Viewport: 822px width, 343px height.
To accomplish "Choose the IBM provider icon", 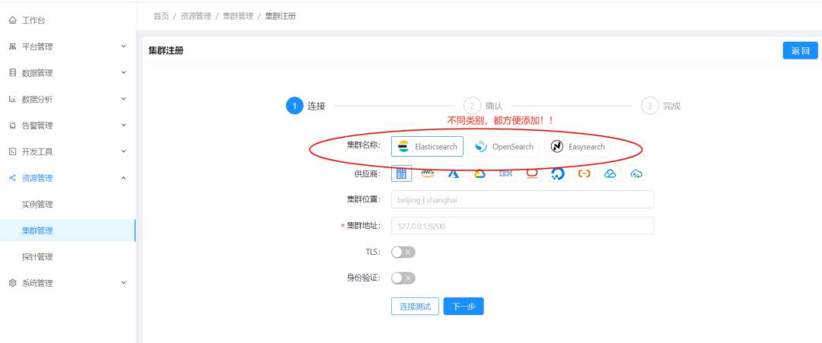I will (506, 173).
